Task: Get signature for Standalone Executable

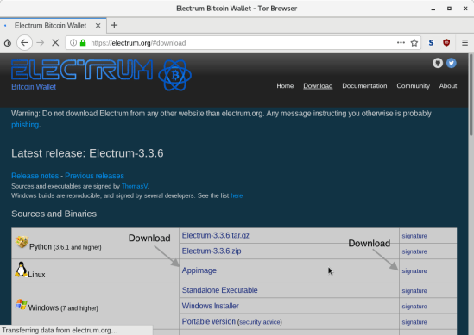Action: (x=414, y=291)
